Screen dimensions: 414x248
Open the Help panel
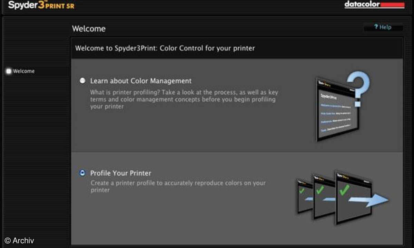(x=383, y=27)
